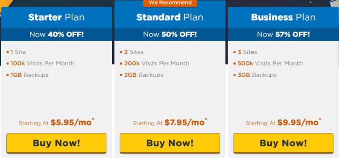This screenshot has height=158, width=339.
Task: Click the $7.95/mo starting price
Action: click(185, 123)
